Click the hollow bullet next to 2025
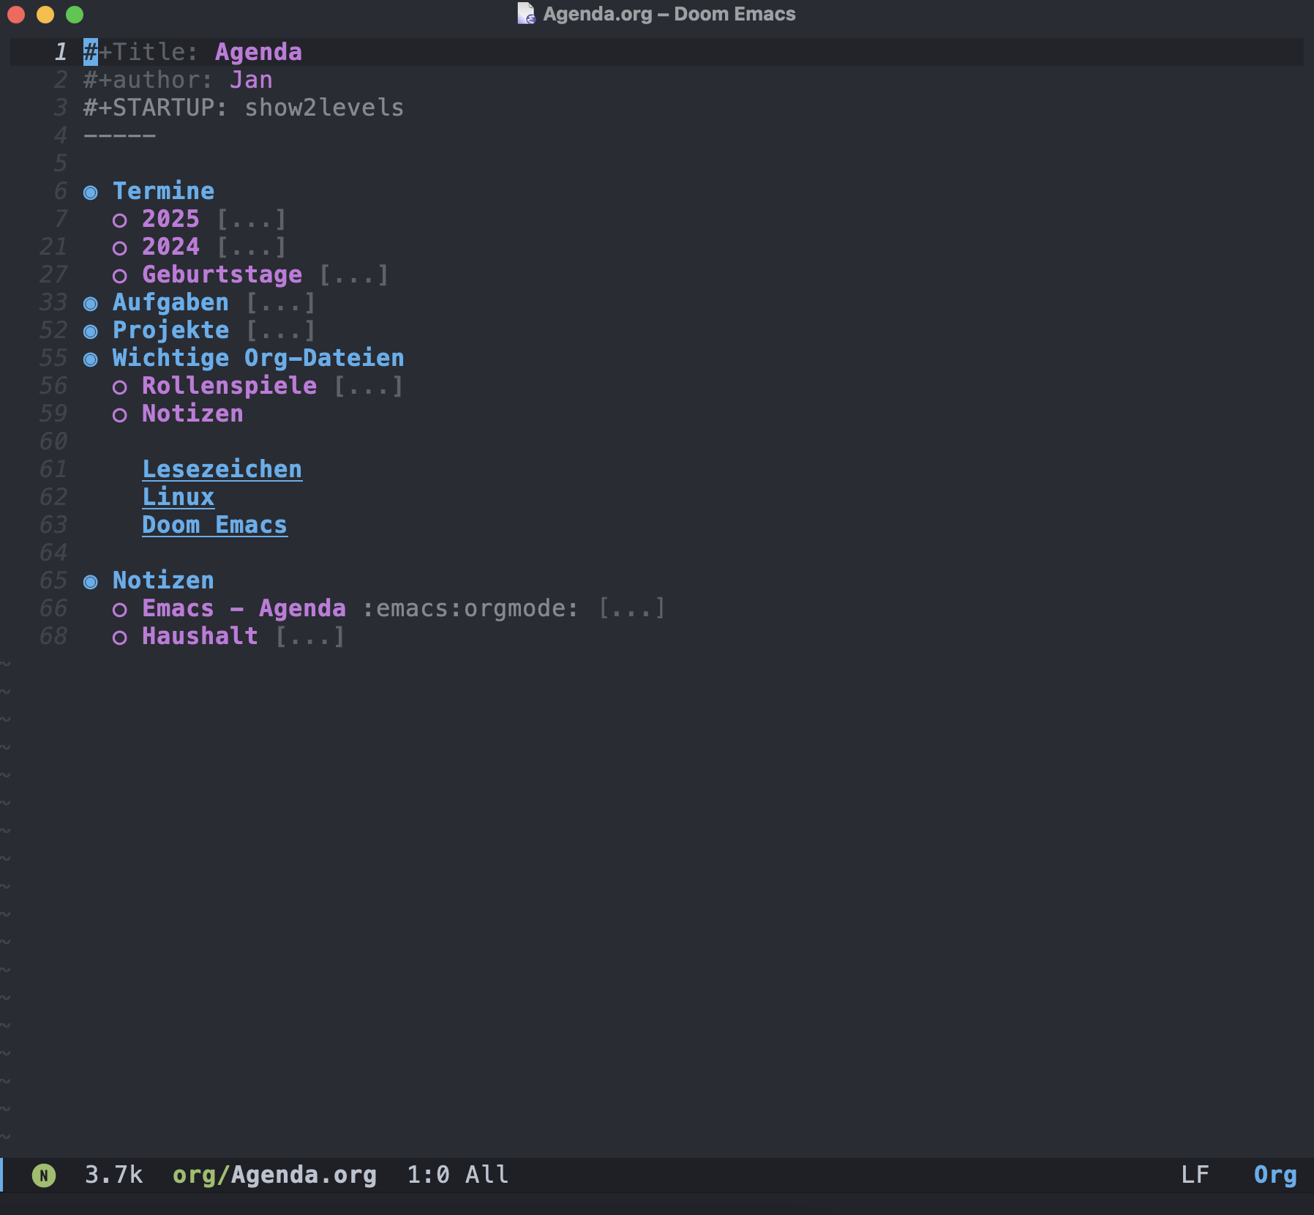 (120, 220)
